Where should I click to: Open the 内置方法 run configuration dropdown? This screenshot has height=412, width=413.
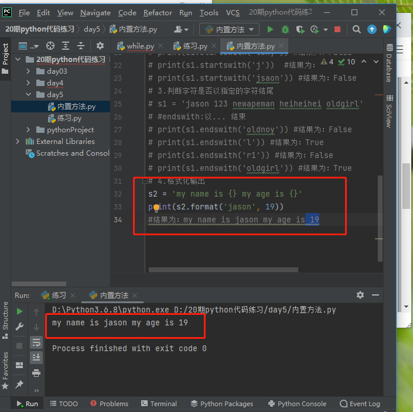click(229, 29)
